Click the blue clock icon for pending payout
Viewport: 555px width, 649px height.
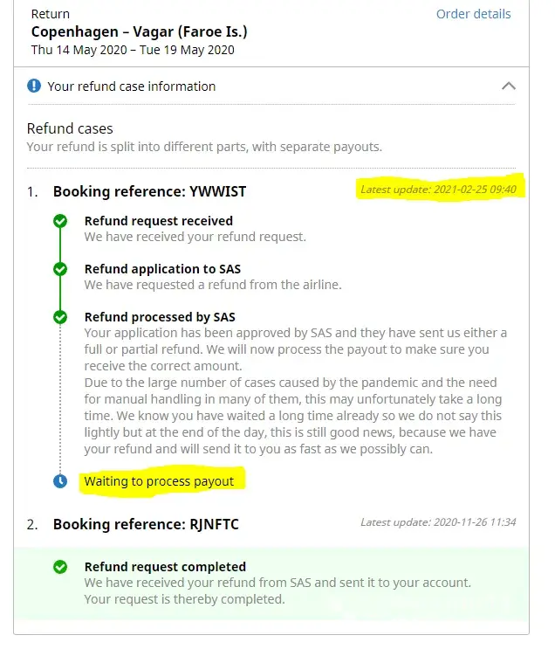[x=60, y=481]
